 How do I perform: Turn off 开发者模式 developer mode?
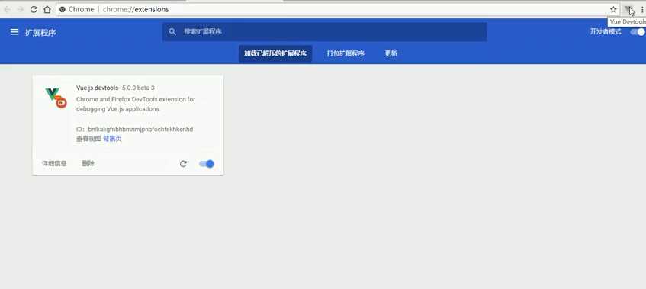point(638,32)
